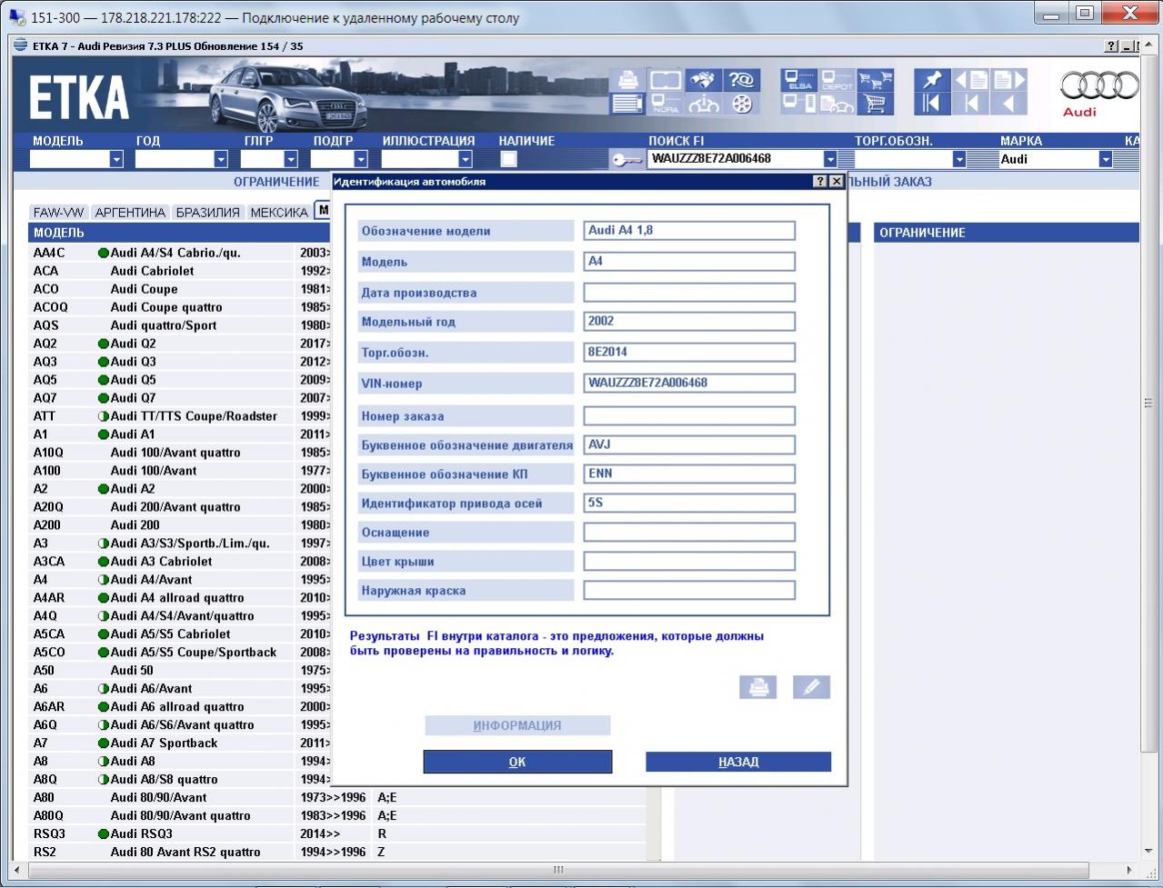This screenshot has width=1163, height=888.
Task: Click the empty Дата производства field
Action: tap(689, 293)
